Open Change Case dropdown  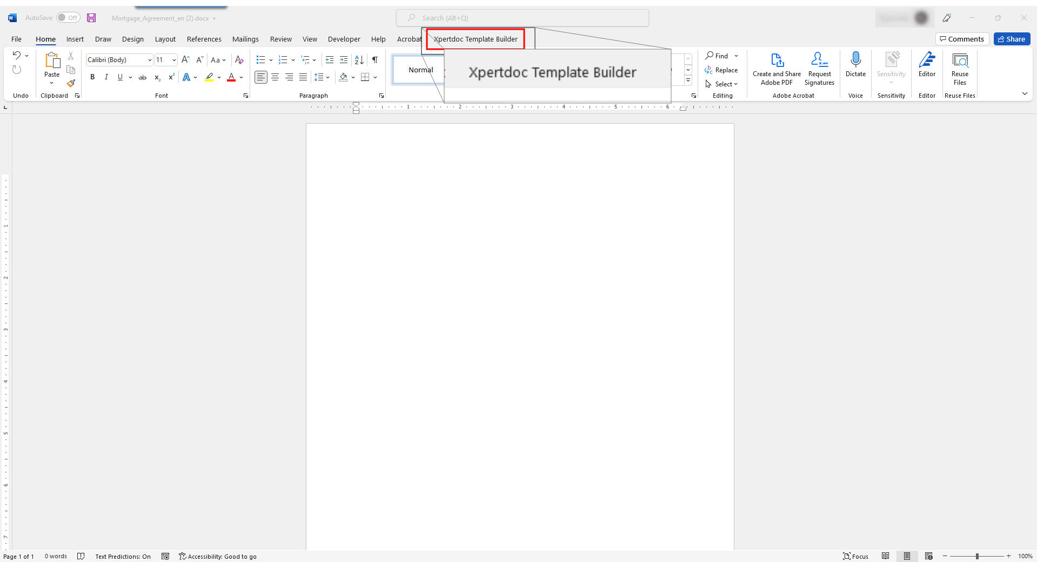point(218,60)
